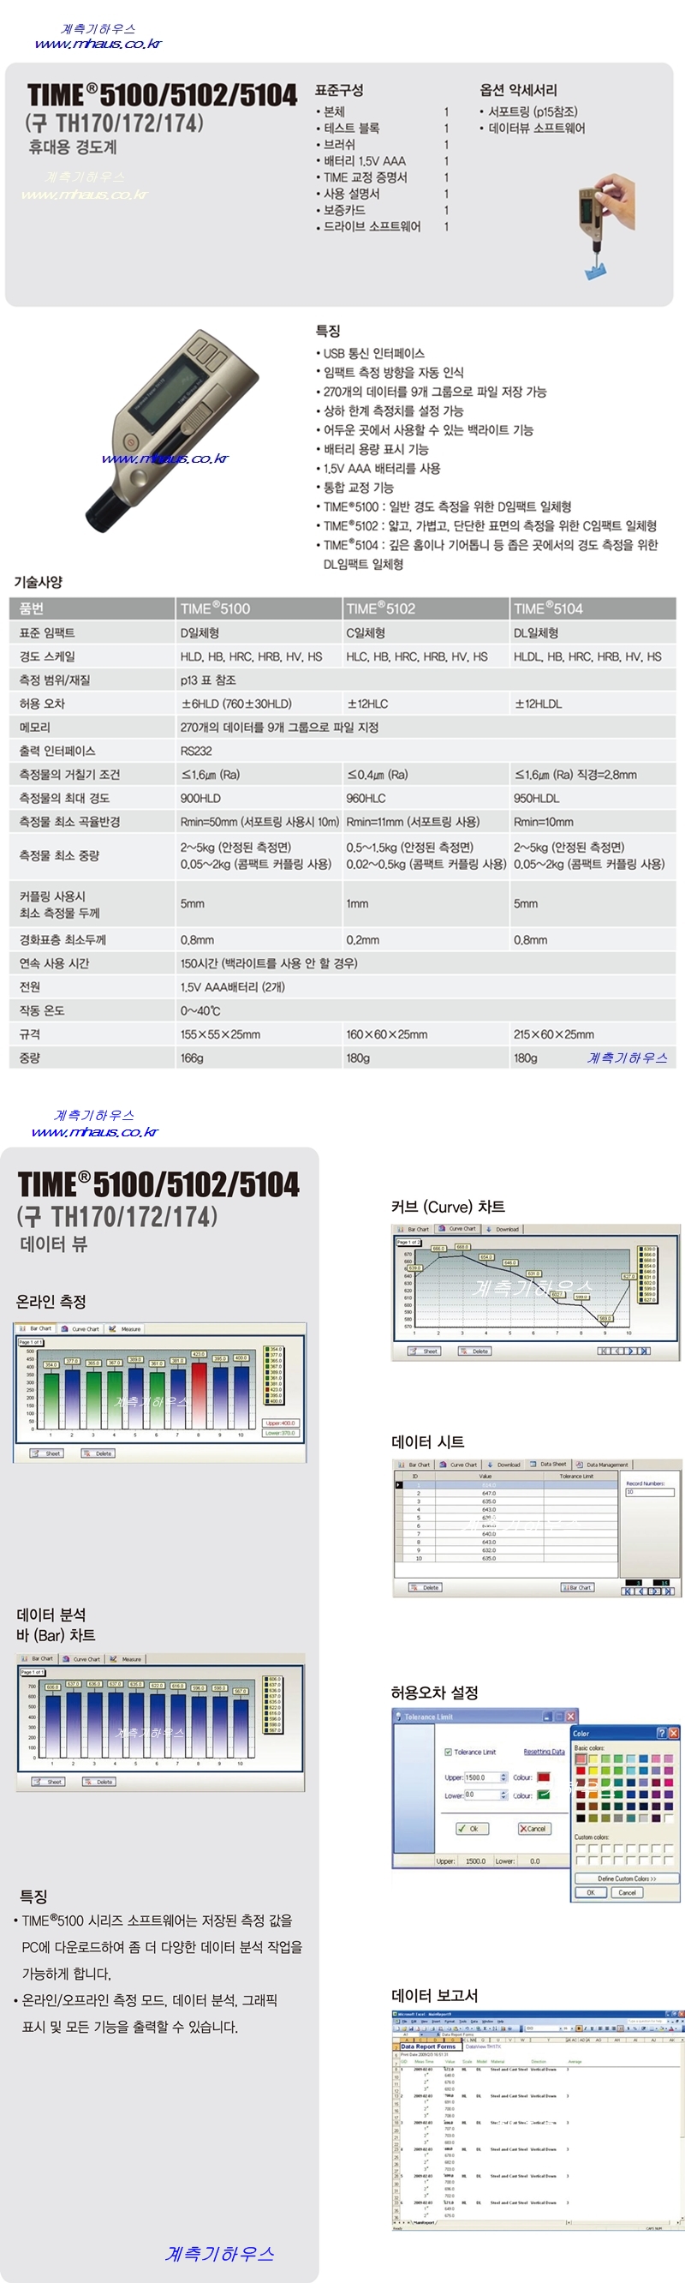Click Delete button in online measurement window
The width and height of the screenshot is (685, 2283).
pos(98,1453)
